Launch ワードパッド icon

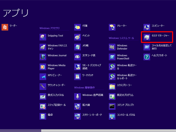77,77
